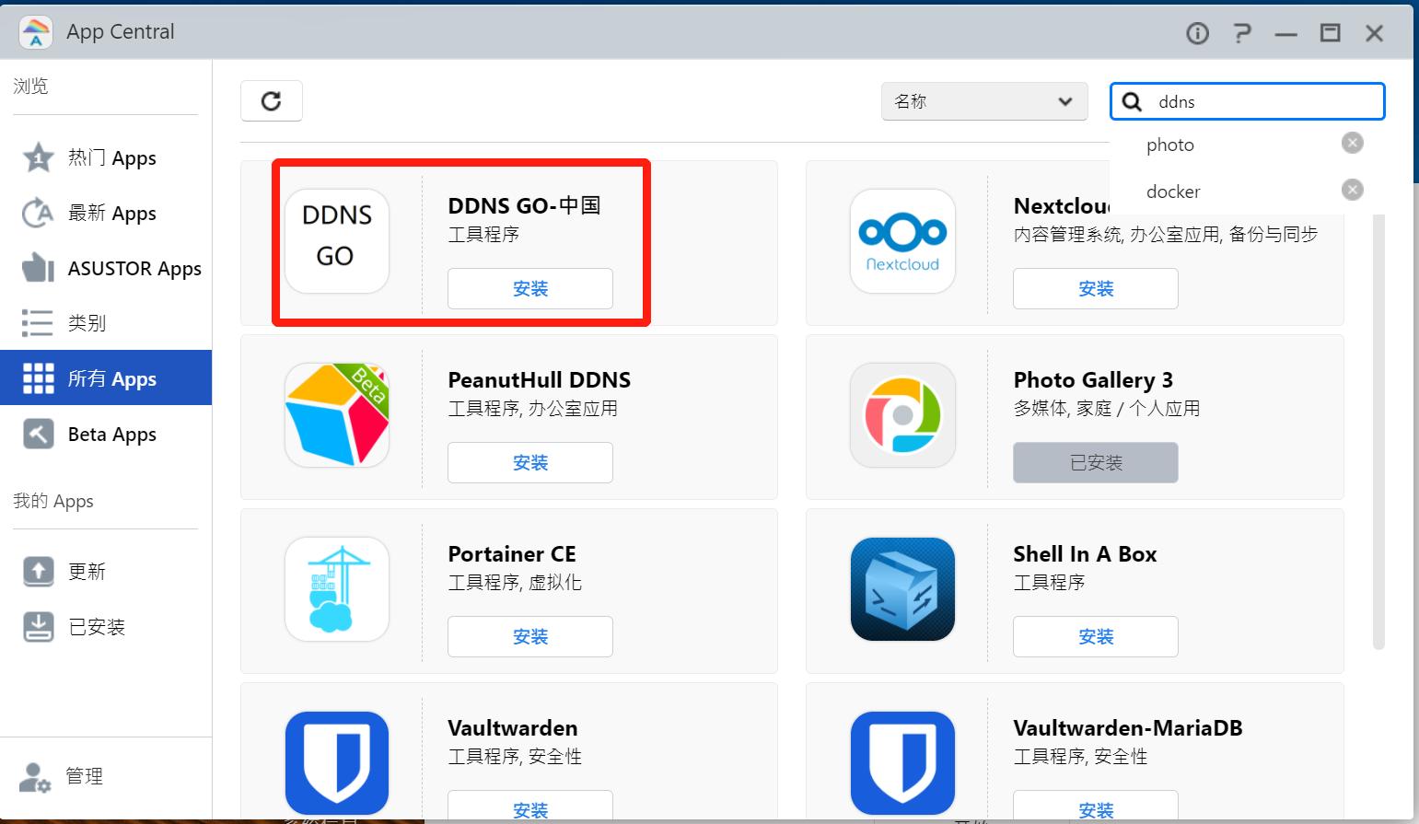Open the DDNS GO app icon
1419x824 pixels.
tap(337, 241)
